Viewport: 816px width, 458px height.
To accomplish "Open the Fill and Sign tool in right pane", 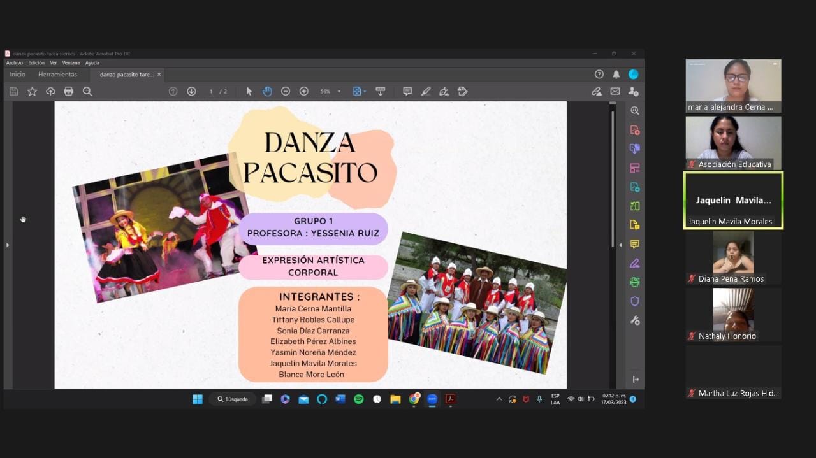I will pos(634,263).
